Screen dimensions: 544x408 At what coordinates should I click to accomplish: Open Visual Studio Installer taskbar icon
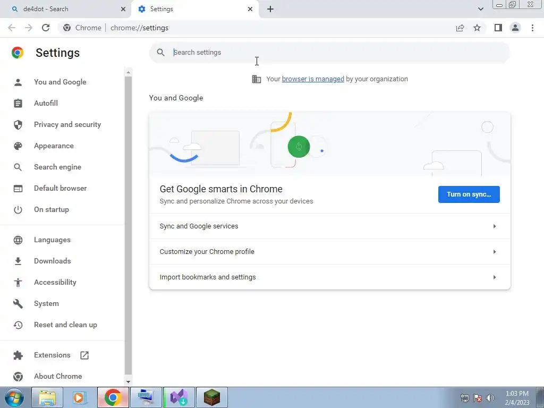[x=179, y=397]
